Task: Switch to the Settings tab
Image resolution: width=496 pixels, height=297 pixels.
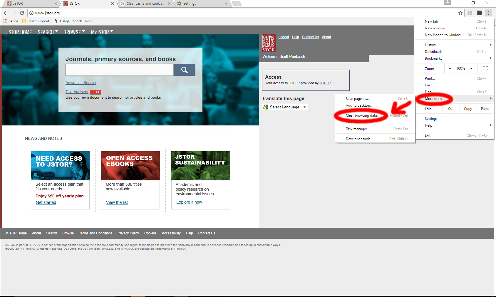Action: click(203, 4)
